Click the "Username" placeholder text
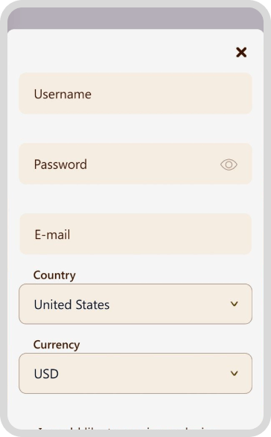 pos(63,95)
